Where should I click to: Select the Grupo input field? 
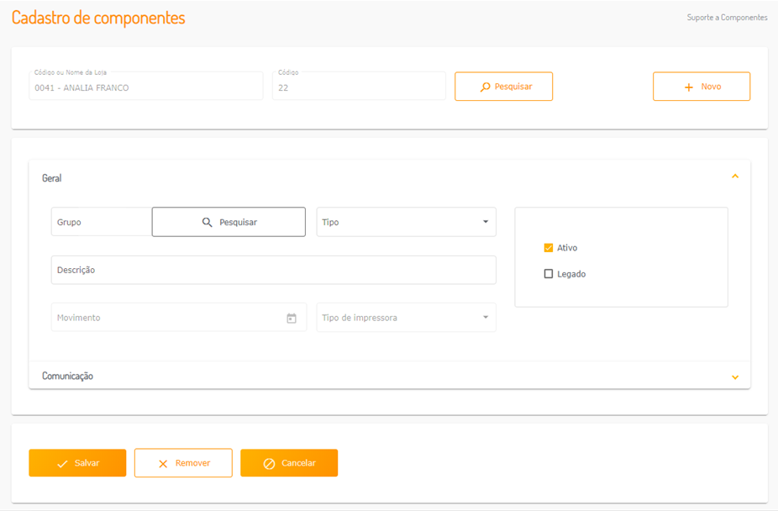click(x=101, y=223)
